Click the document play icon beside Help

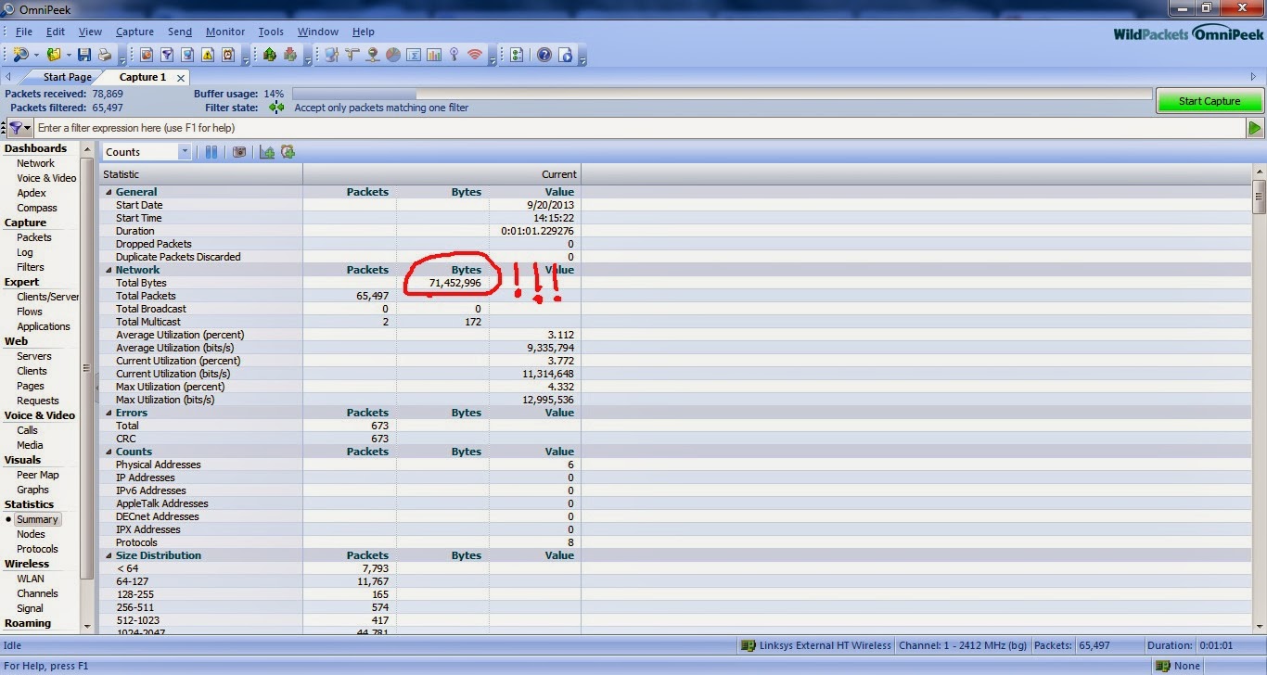pyautogui.click(x=566, y=55)
